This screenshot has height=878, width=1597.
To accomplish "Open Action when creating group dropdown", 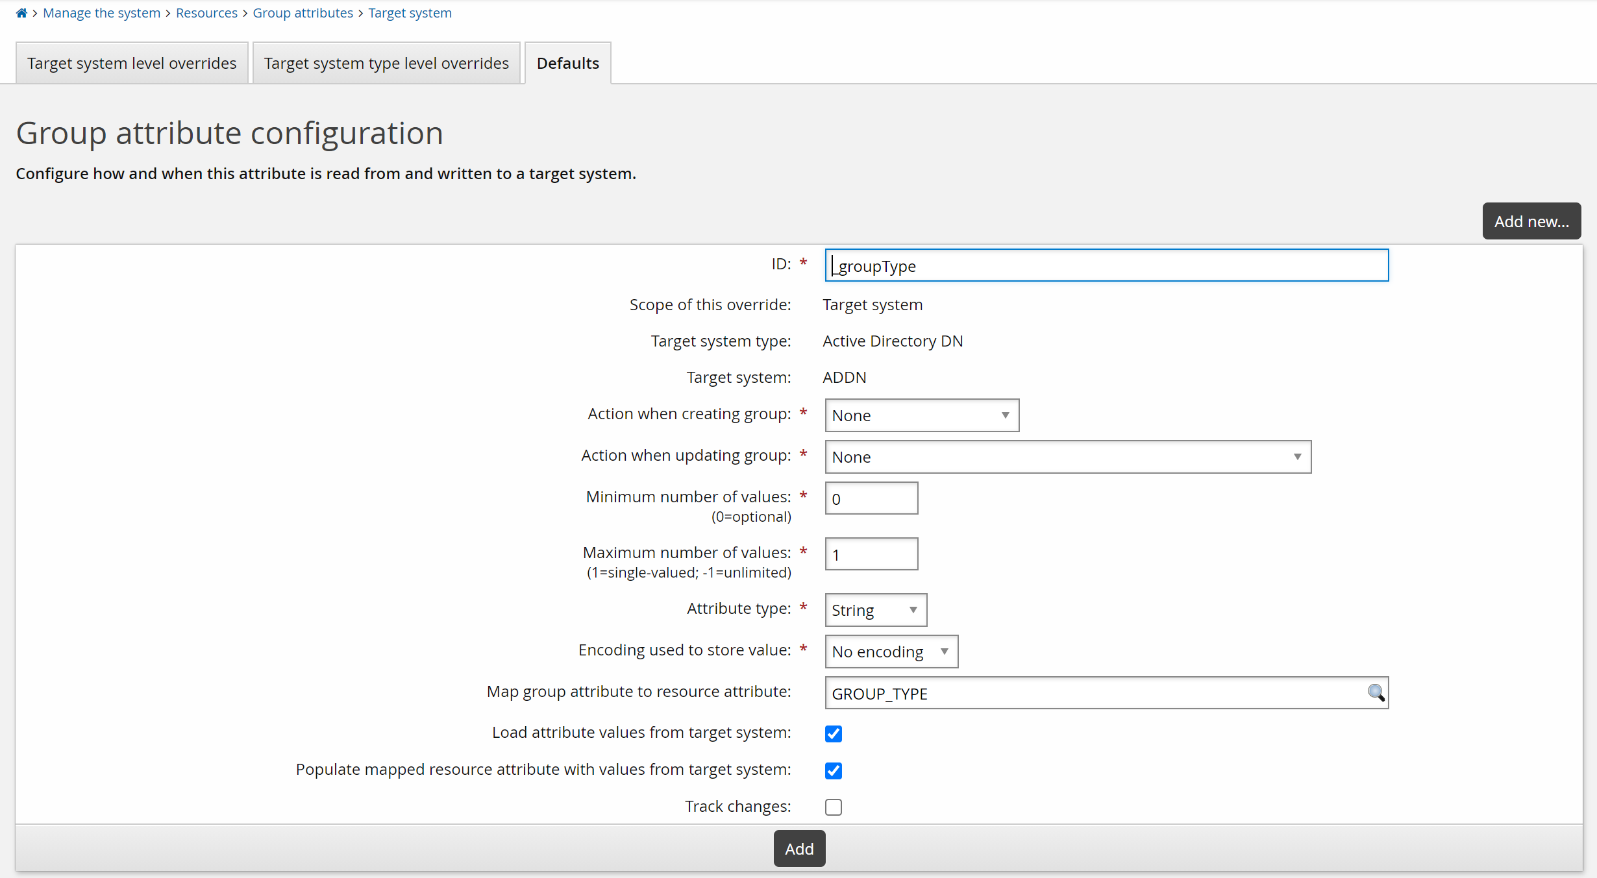I will pyautogui.click(x=921, y=415).
